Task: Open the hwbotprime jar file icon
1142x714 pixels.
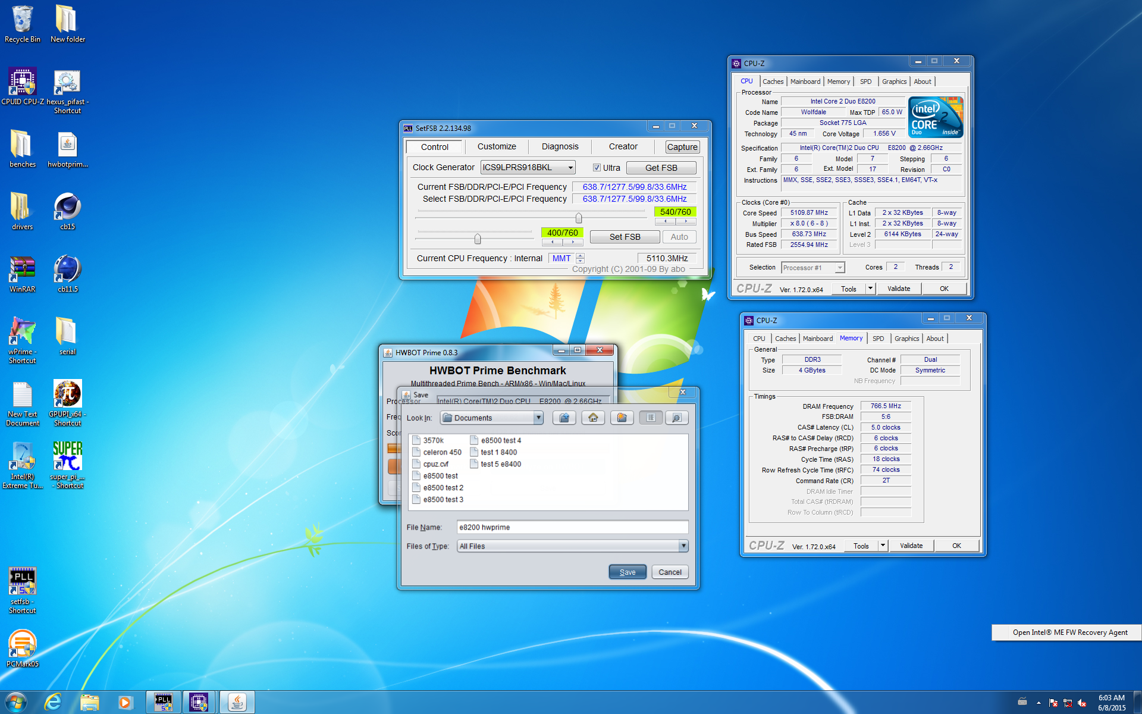Action: [x=67, y=149]
